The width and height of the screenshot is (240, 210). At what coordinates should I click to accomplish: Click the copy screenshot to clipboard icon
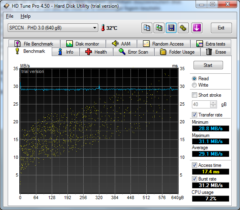tap(159, 28)
